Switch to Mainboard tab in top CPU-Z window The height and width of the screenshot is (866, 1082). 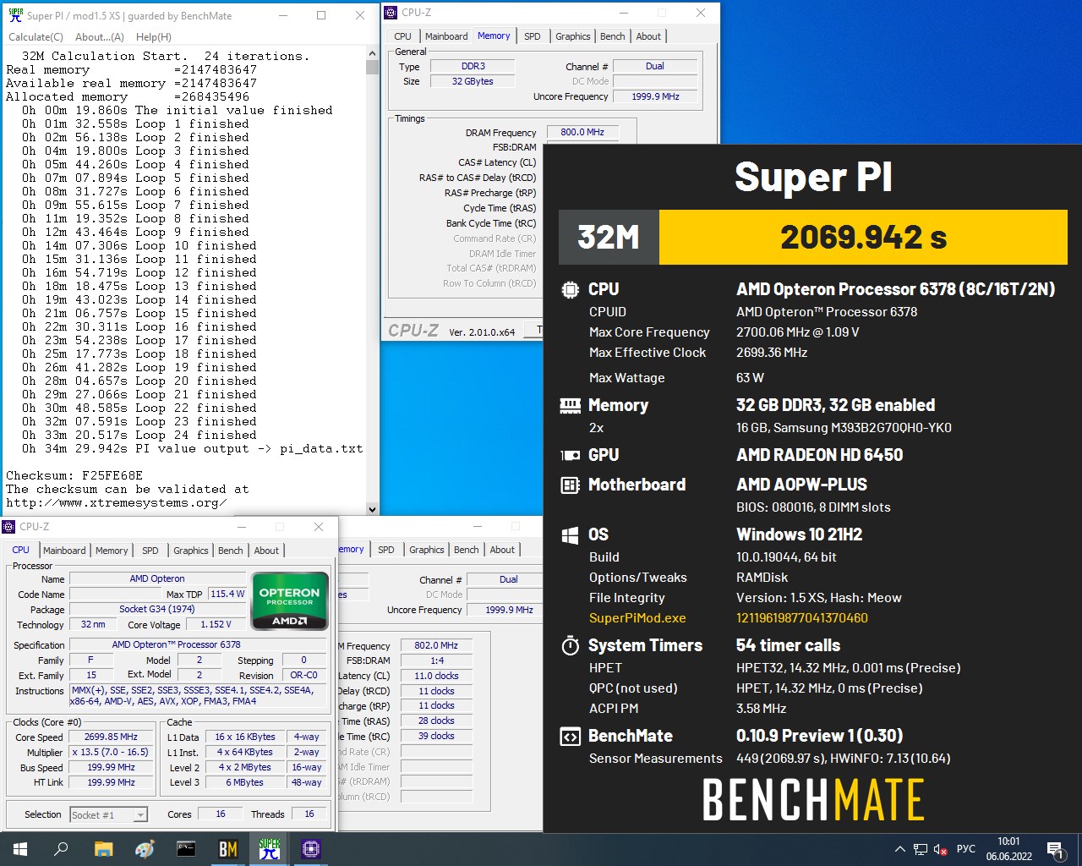446,36
